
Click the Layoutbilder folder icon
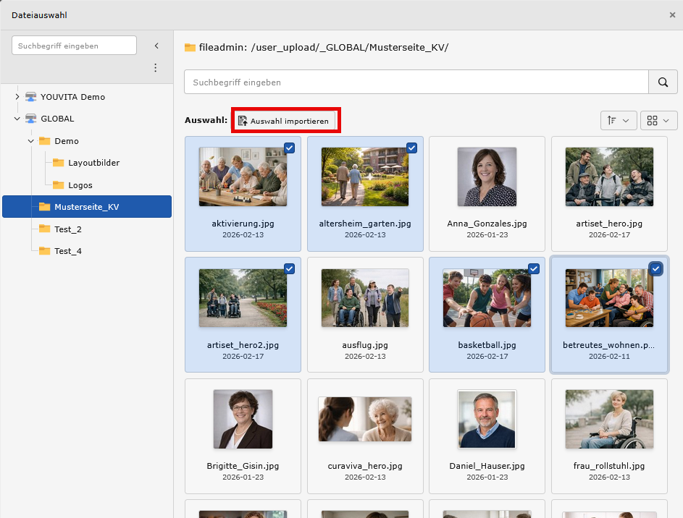click(x=59, y=163)
